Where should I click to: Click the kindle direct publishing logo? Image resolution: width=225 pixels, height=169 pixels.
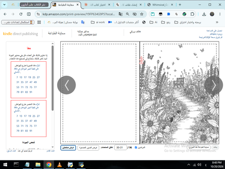(21, 34)
